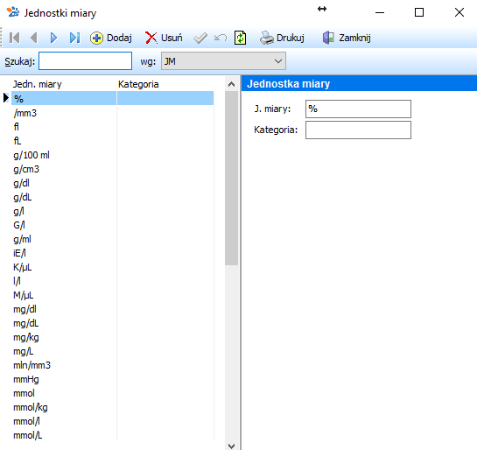This screenshot has width=477, height=450.
Task: Click the Kategoria text field
Action: [358, 130]
